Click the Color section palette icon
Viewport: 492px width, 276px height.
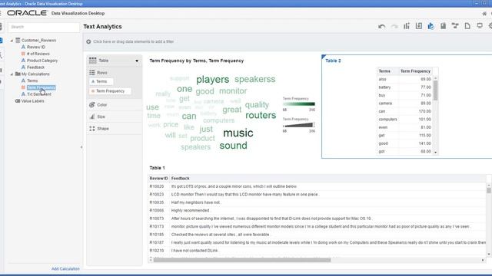click(x=92, y=105)
